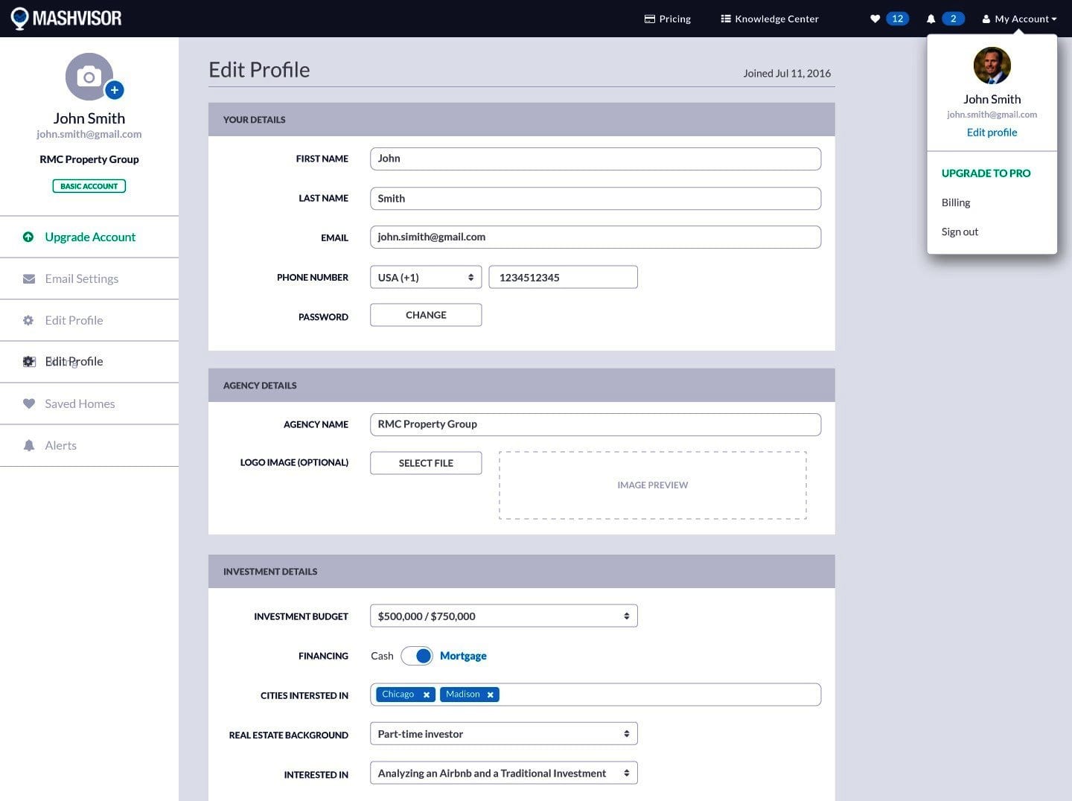Open notifications bell in top bar

pyautogui.click(x=931, y=19)
